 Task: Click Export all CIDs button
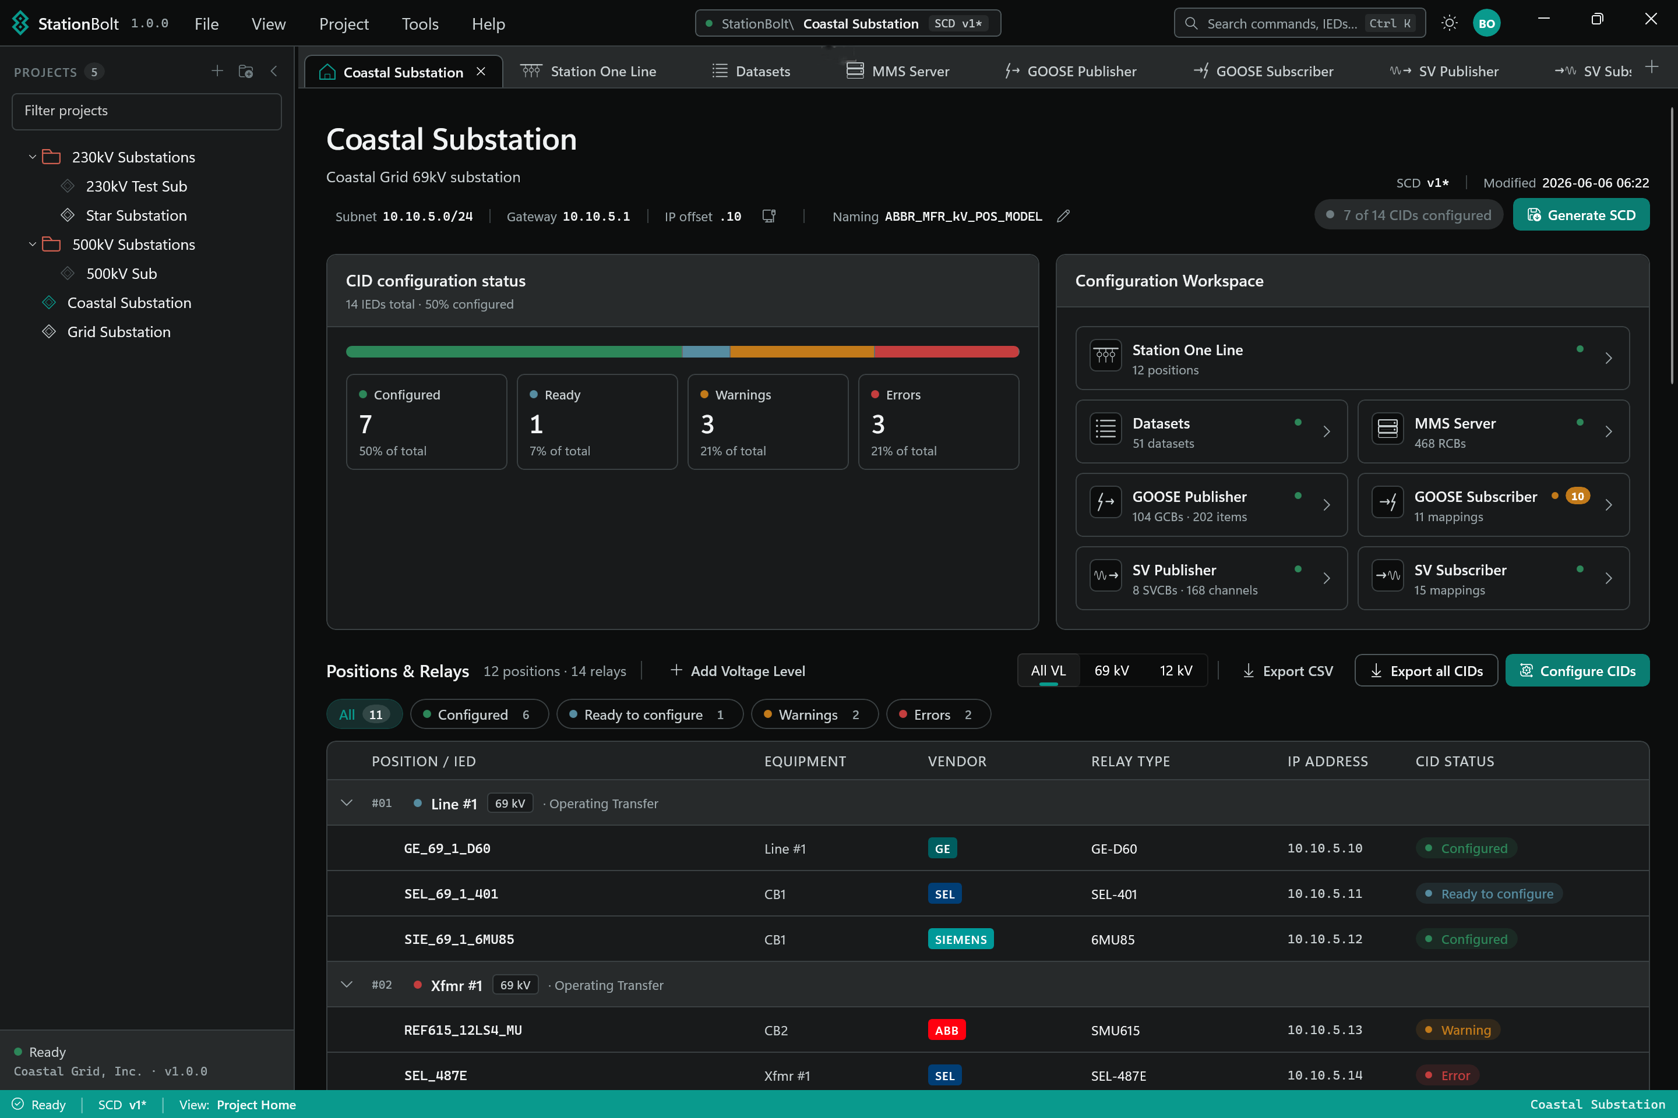(1426, 671)
